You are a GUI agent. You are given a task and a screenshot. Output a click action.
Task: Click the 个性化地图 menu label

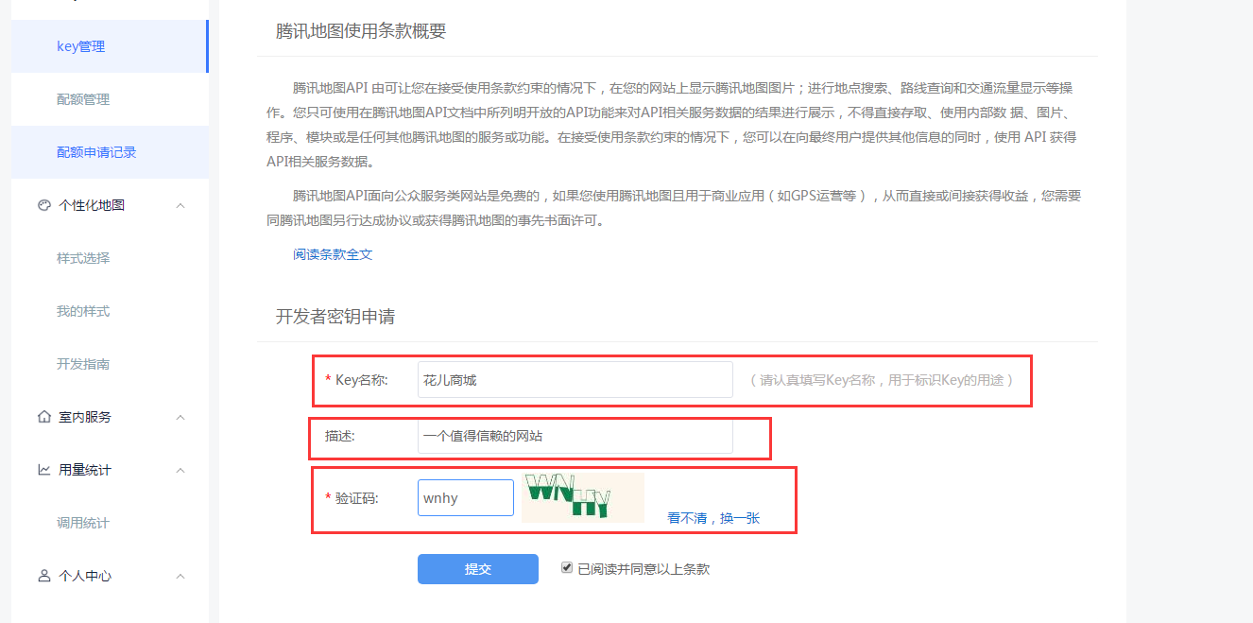[x=92, y=205]
